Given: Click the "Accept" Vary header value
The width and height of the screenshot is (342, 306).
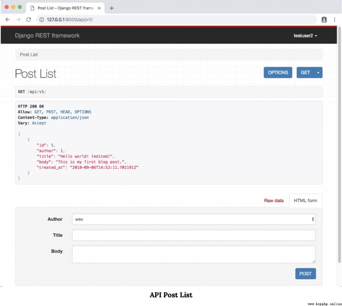Looking at the screenshot, I should click(x=39, y=123).
